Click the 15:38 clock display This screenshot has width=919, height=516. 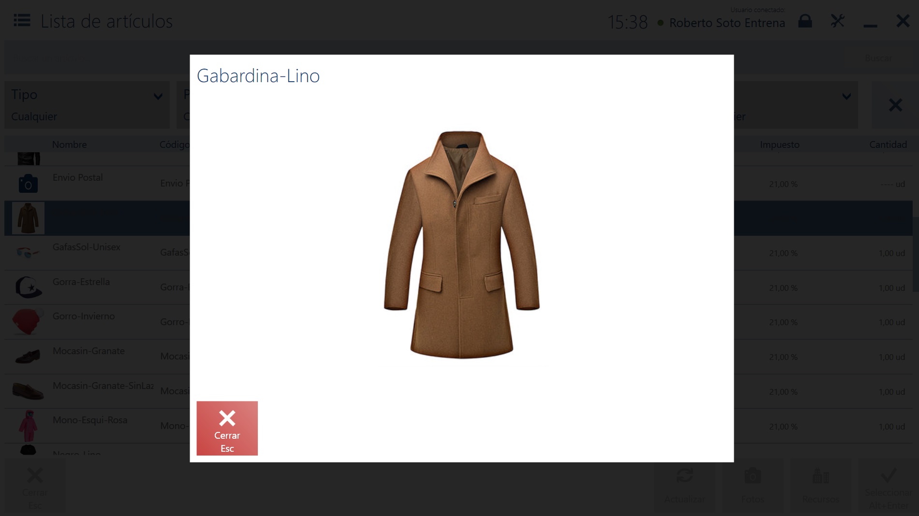coord(627,22)
